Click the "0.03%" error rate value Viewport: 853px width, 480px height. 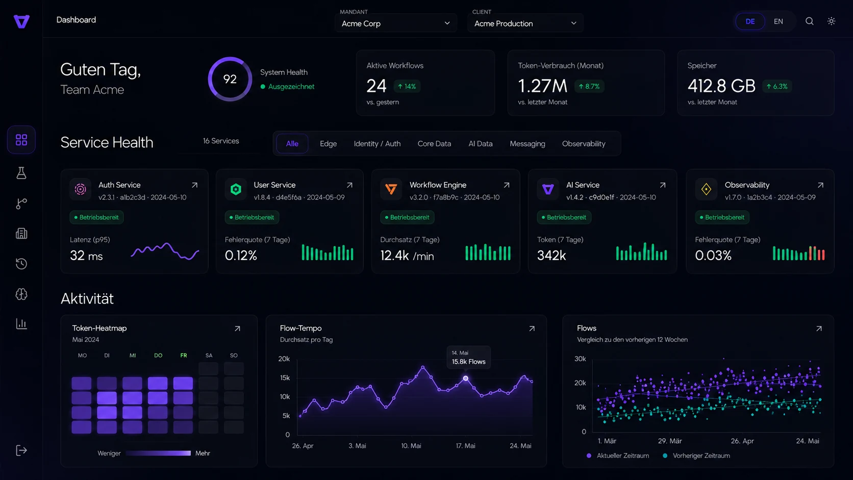[713, 256]
